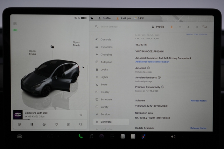Tap Open Frunk
This screenshot has width=224, height=149.
click(33, 52)
